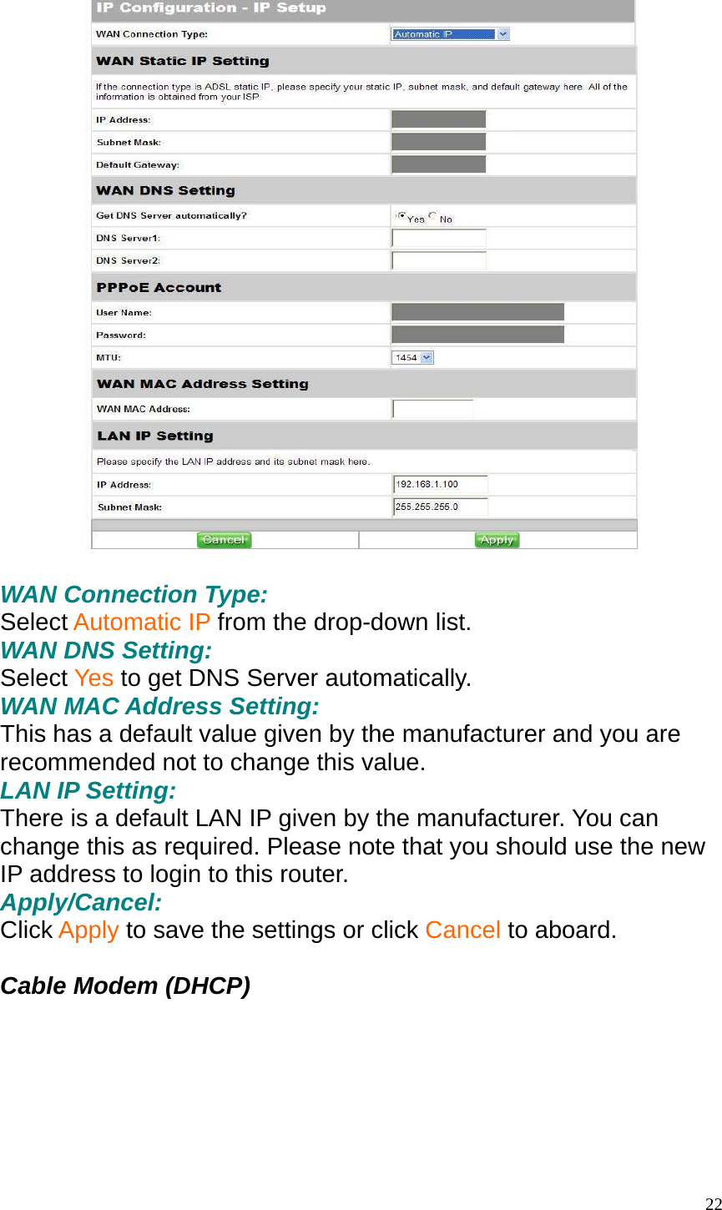Image resolution: width=722 pixels, height=1210 pixels.
Task: Open the WAN Connection Type dropdown
Action: point(502,34)
